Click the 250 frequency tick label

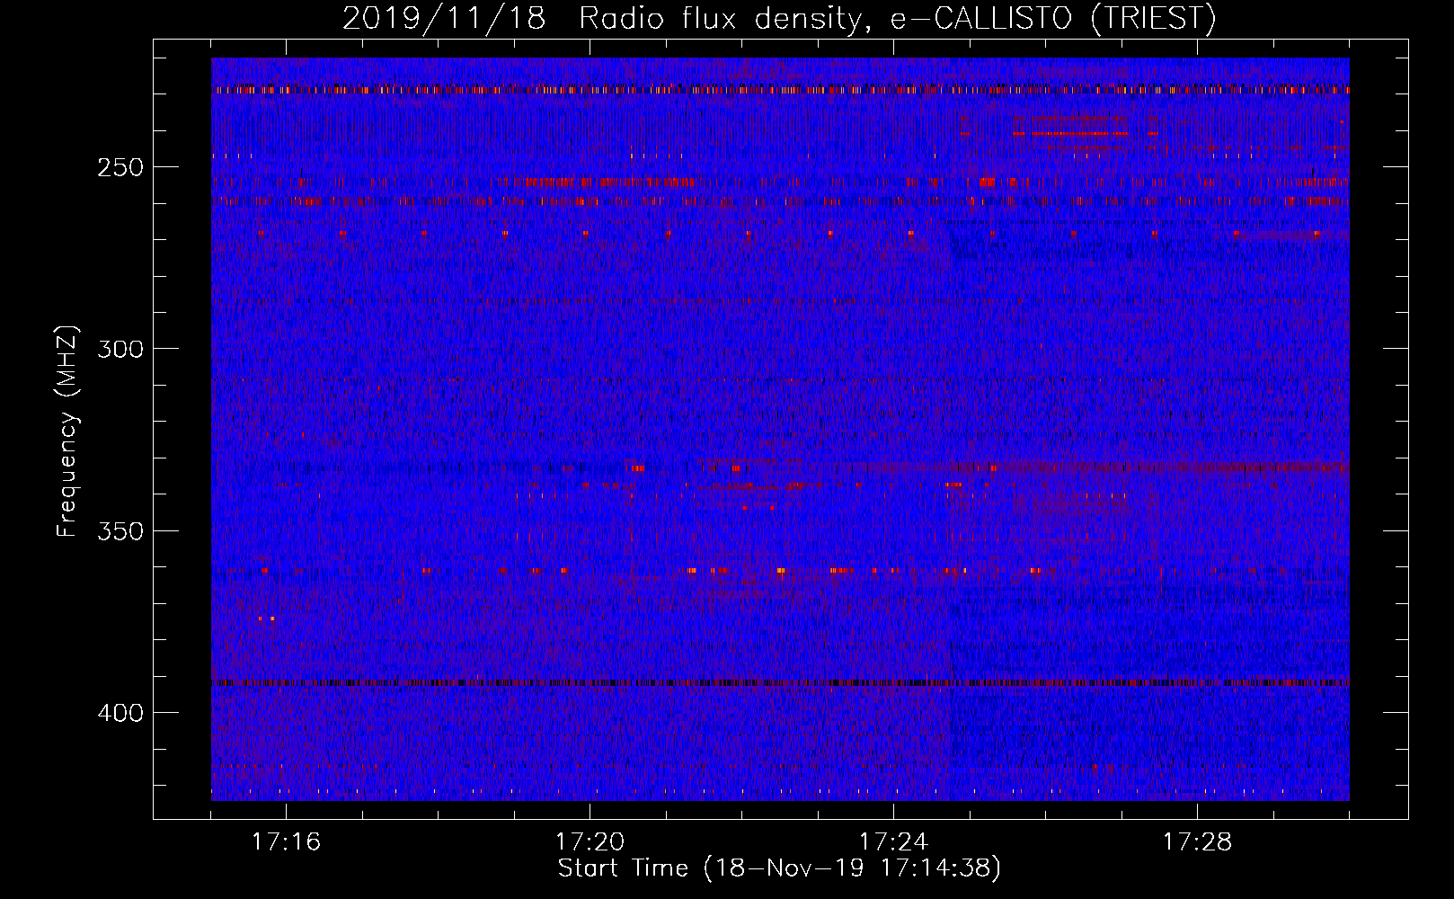(120, 167)
